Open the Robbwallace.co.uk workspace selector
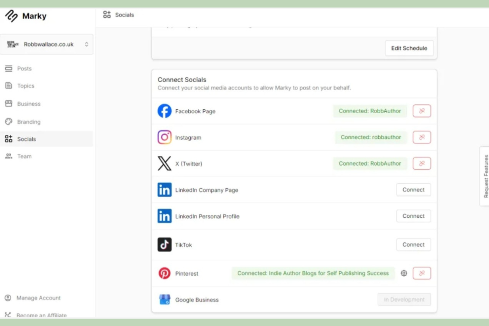The image size is (489, 326). pos(47,44)
